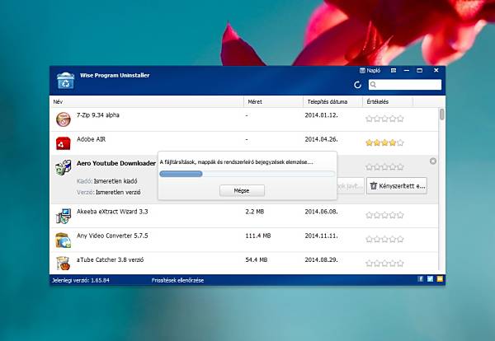Maximize the Wise Program Uninstaller window
The width and height of the screenshot is (495, 341).
(x=420, y=70)
